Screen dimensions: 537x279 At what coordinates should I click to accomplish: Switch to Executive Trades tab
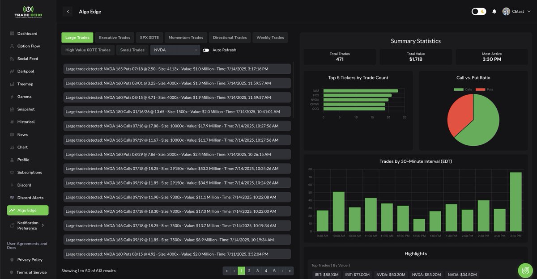tap(115, 38)
